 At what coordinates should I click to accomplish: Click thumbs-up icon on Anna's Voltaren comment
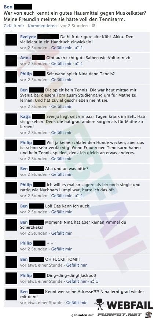point(78,64)
